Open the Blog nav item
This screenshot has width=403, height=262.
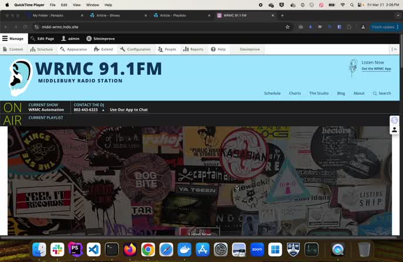click(341, 93)
